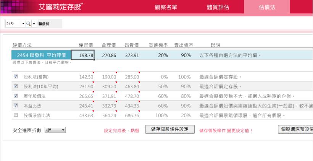This screenshot has width=313, height=161.
Task: Click the magnifier search icon beside 2454
Action: (x=29, y=24)
